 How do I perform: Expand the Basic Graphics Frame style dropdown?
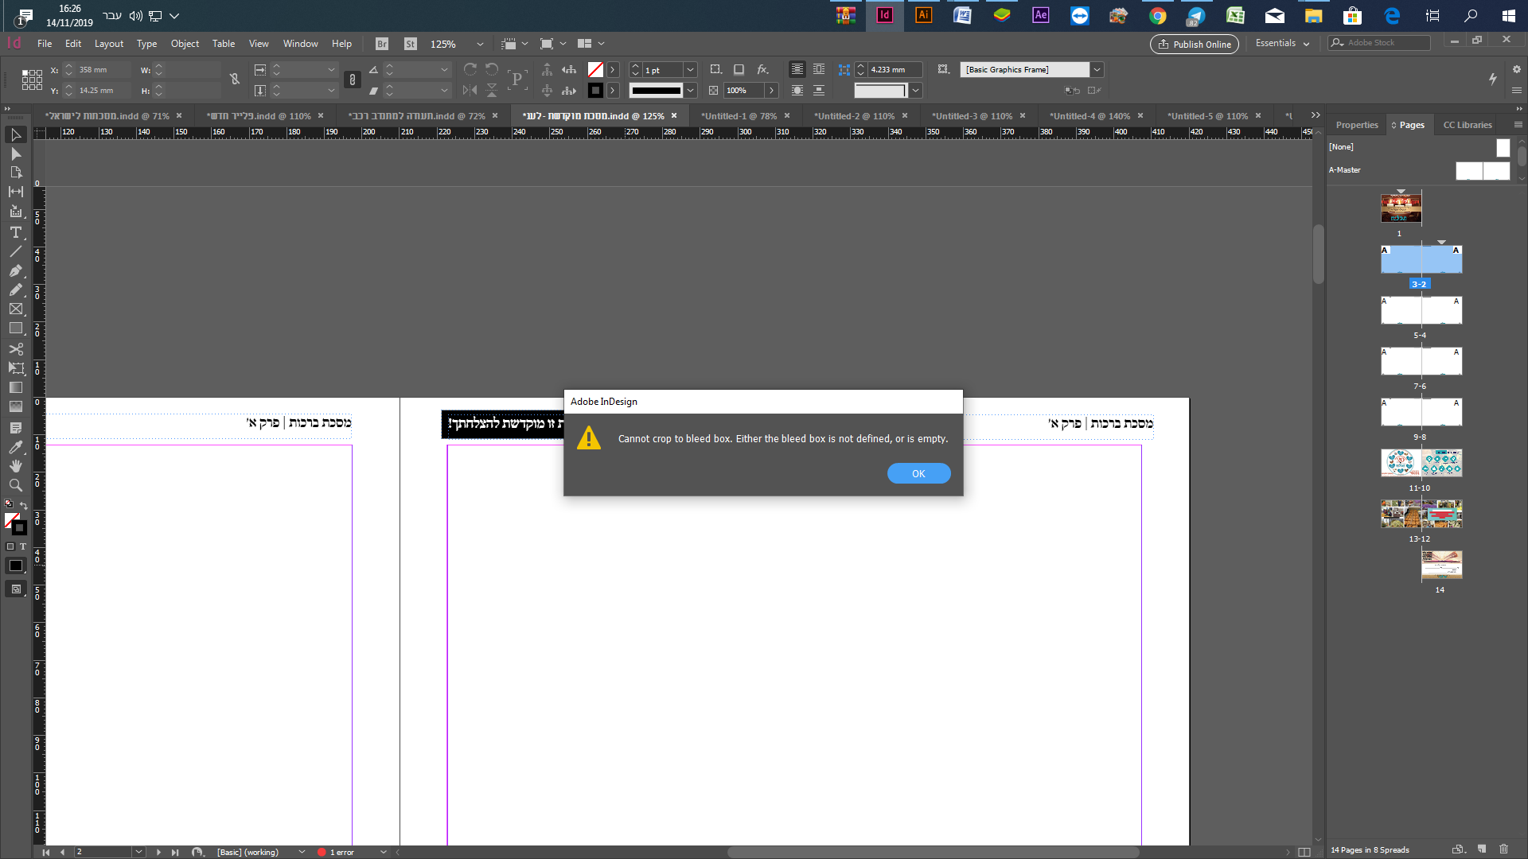coord(1097,70)
